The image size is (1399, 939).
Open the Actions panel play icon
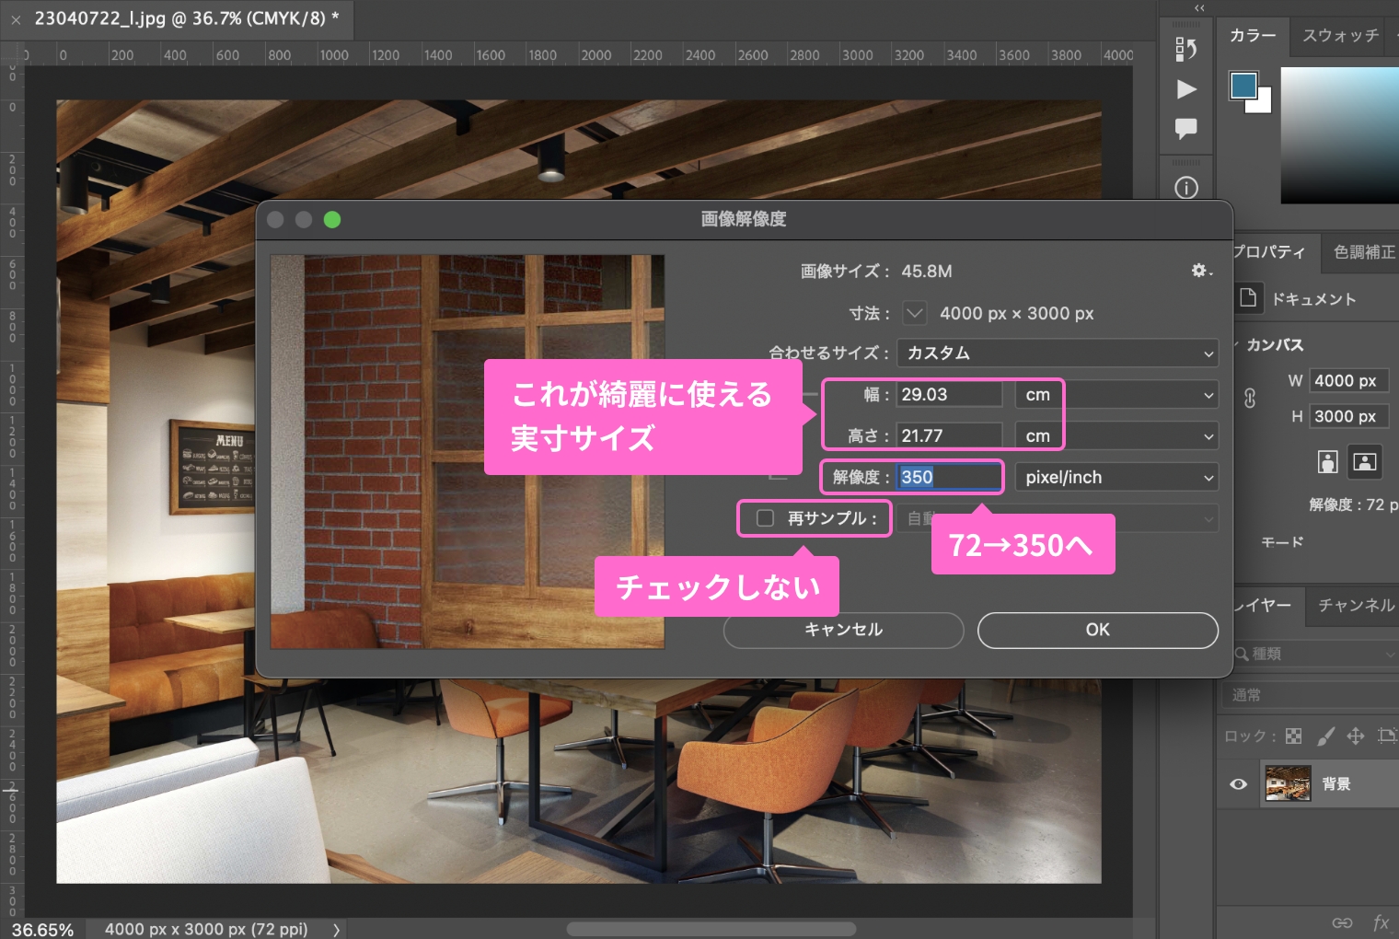click(1186, 89)
